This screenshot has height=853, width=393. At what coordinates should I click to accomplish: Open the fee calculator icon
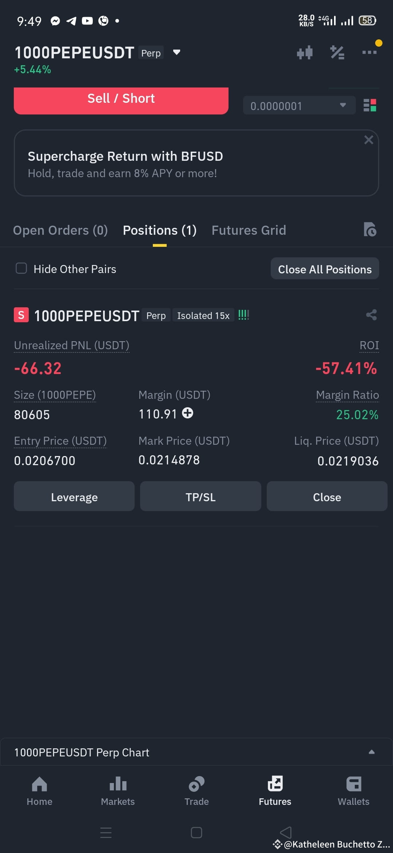[337, 52]
